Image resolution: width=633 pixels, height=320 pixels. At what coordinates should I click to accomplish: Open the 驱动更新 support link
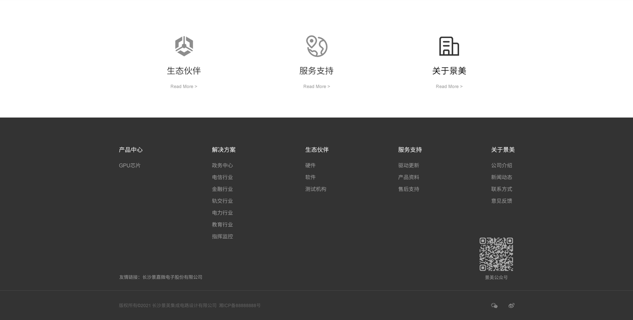coord(408,165)
